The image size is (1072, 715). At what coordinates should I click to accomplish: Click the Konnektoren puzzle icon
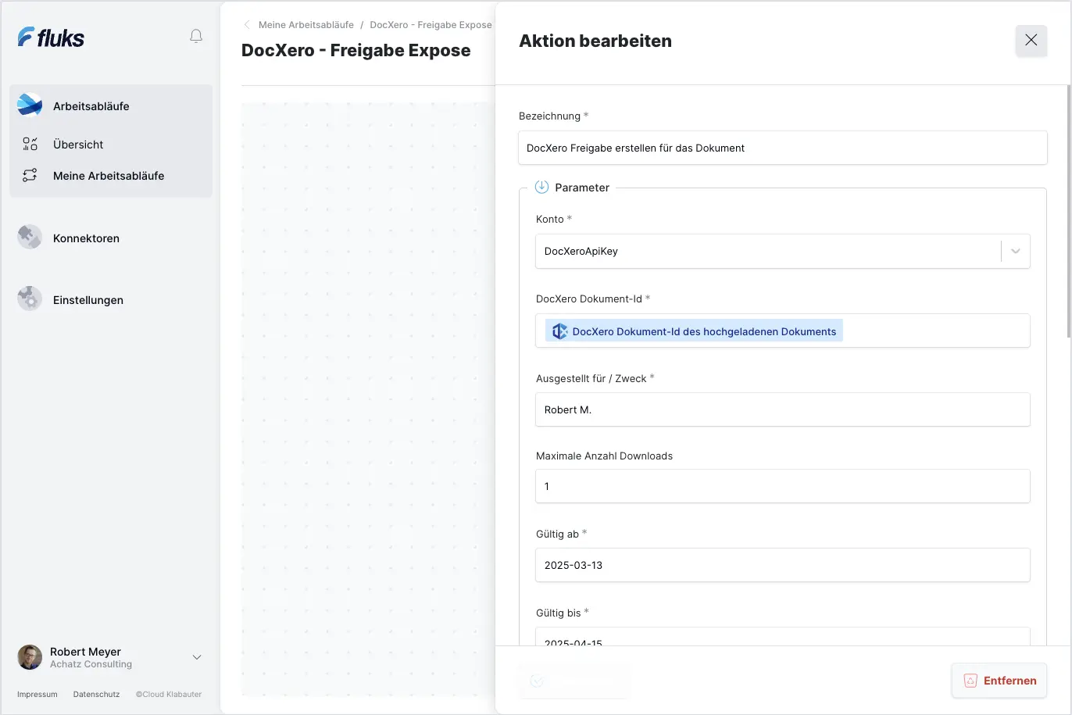(30, 238)
